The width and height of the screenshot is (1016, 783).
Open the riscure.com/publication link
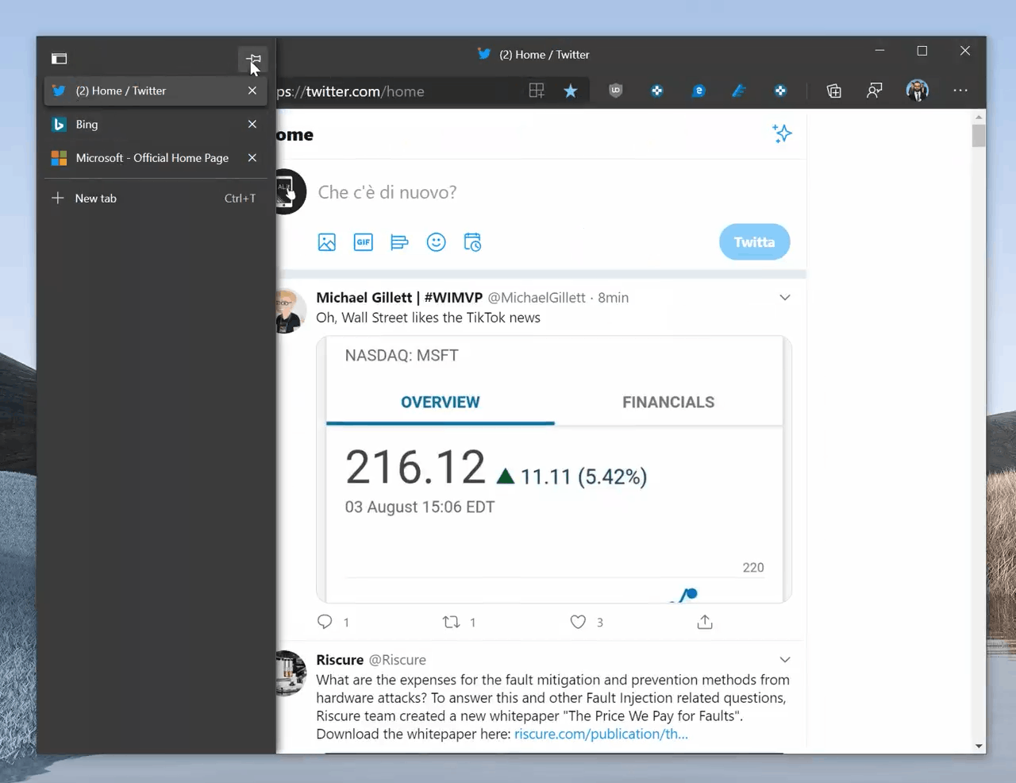[601, 735]
